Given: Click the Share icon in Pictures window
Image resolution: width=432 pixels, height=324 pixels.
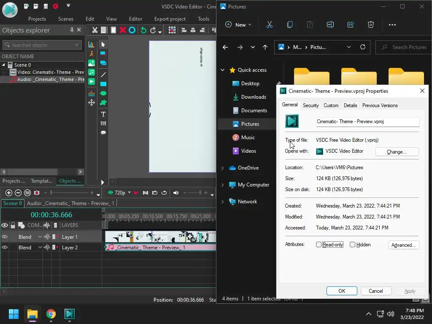Looking at the screenshot, I should pyautogui.click(x=351, y=25).
